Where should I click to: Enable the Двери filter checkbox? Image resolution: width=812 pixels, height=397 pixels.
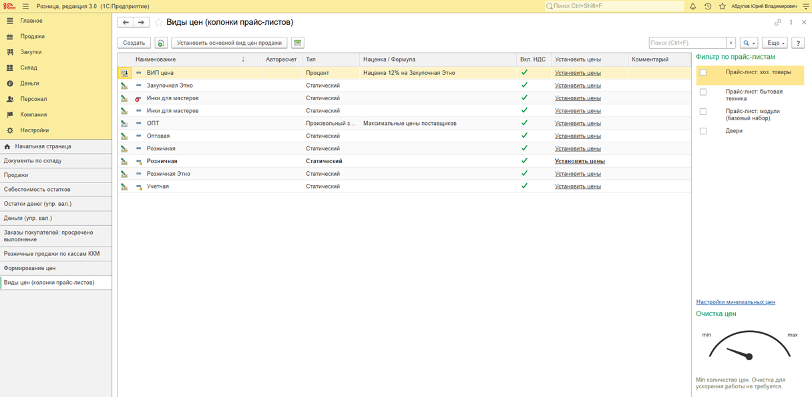703,131
